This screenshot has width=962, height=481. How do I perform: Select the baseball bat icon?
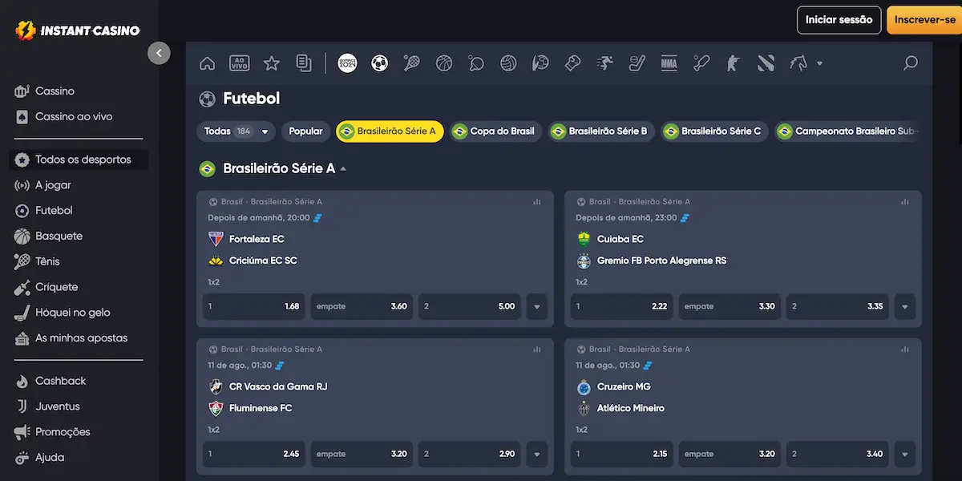point(701,63)
